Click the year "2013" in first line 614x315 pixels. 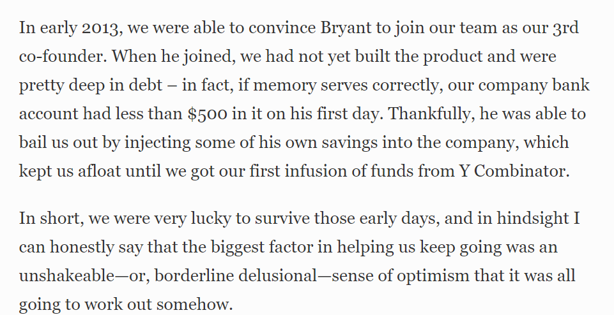102,29
